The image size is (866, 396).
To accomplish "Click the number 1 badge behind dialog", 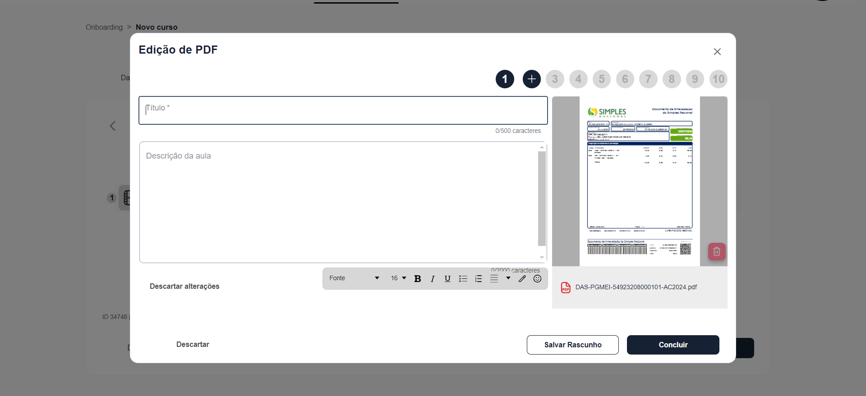I will point(112,198).
